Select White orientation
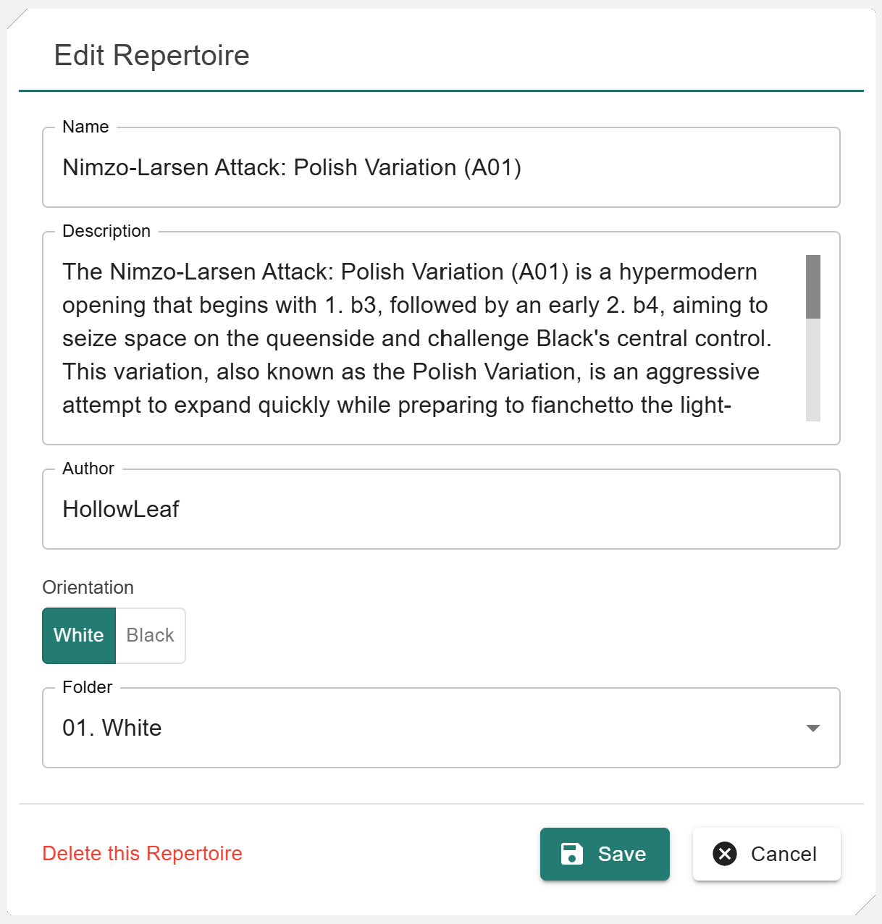This screenshot has width=882, height=924. (79, 635)
